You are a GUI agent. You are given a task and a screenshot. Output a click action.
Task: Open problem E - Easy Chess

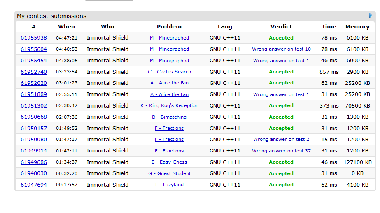coord(169,162)
